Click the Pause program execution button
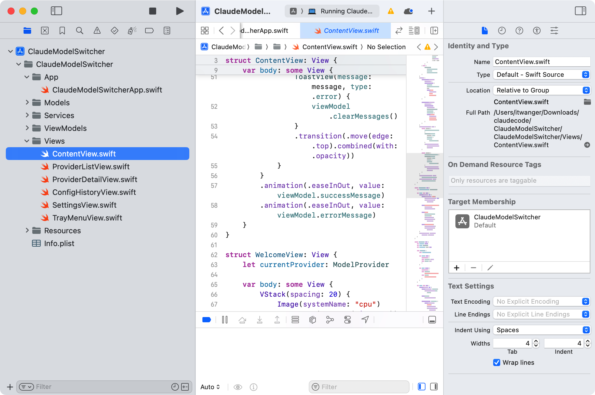 [225, 320]
